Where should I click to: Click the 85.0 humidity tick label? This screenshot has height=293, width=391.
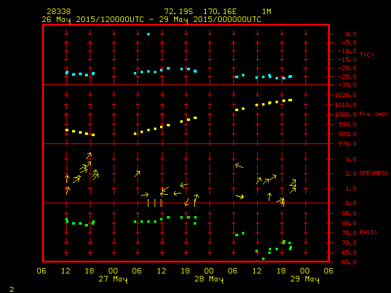coord(349,214)
